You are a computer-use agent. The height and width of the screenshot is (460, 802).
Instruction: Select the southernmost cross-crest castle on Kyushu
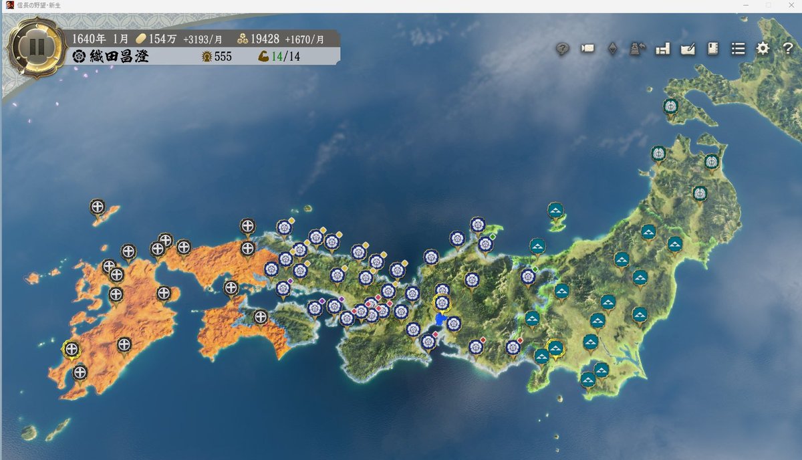(80, 372)
